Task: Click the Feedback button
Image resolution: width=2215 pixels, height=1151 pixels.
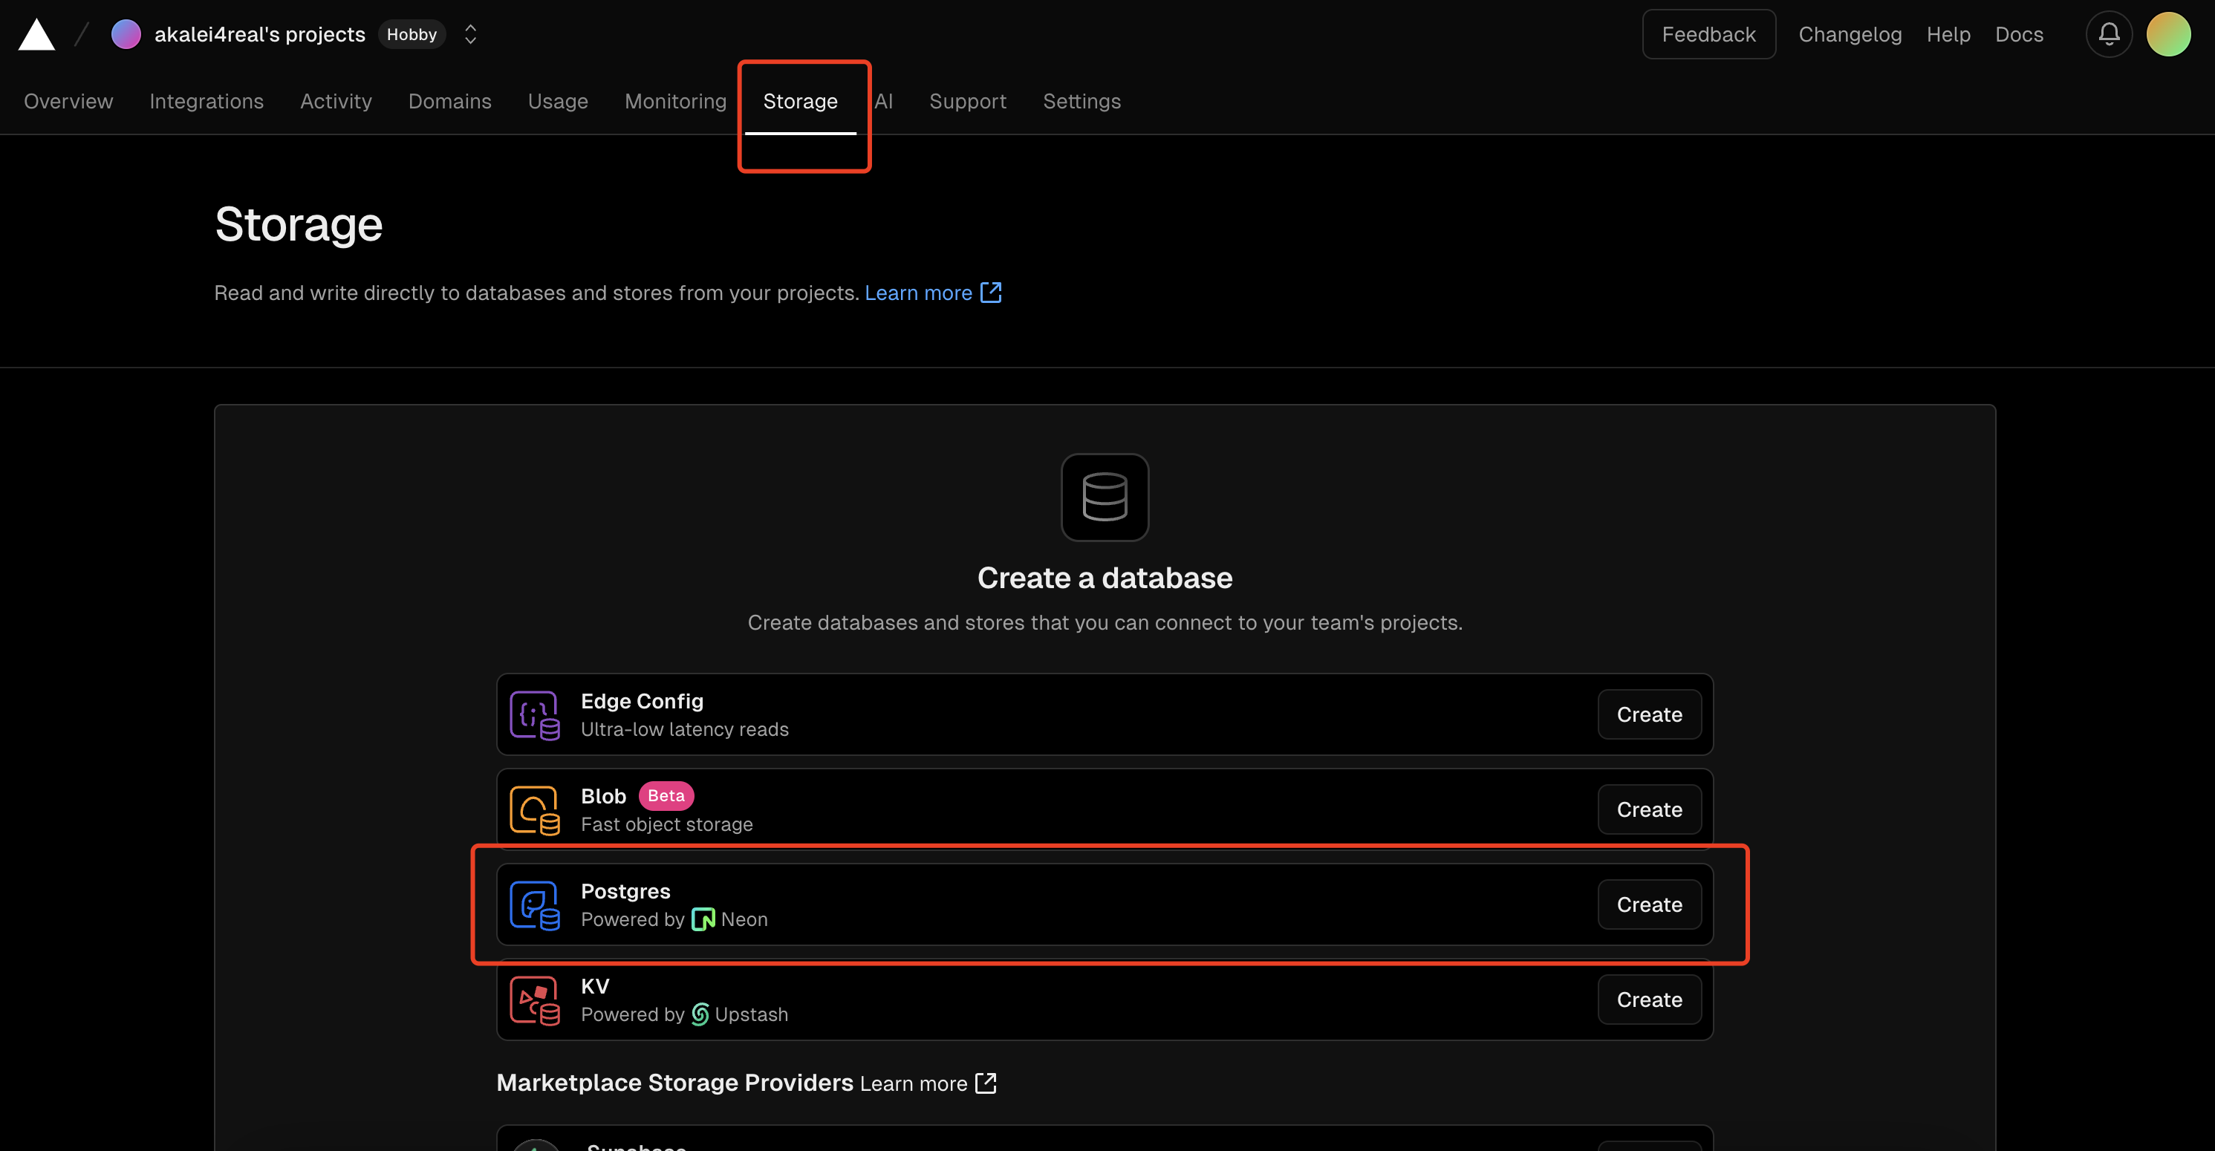Action: 1708,34
